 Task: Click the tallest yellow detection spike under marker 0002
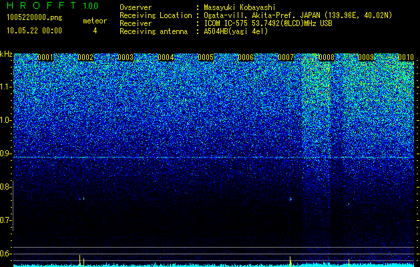coord(79,260)
